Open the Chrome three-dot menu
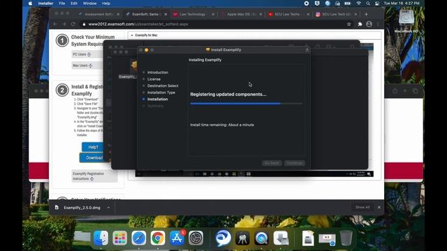 pos(379,24)
